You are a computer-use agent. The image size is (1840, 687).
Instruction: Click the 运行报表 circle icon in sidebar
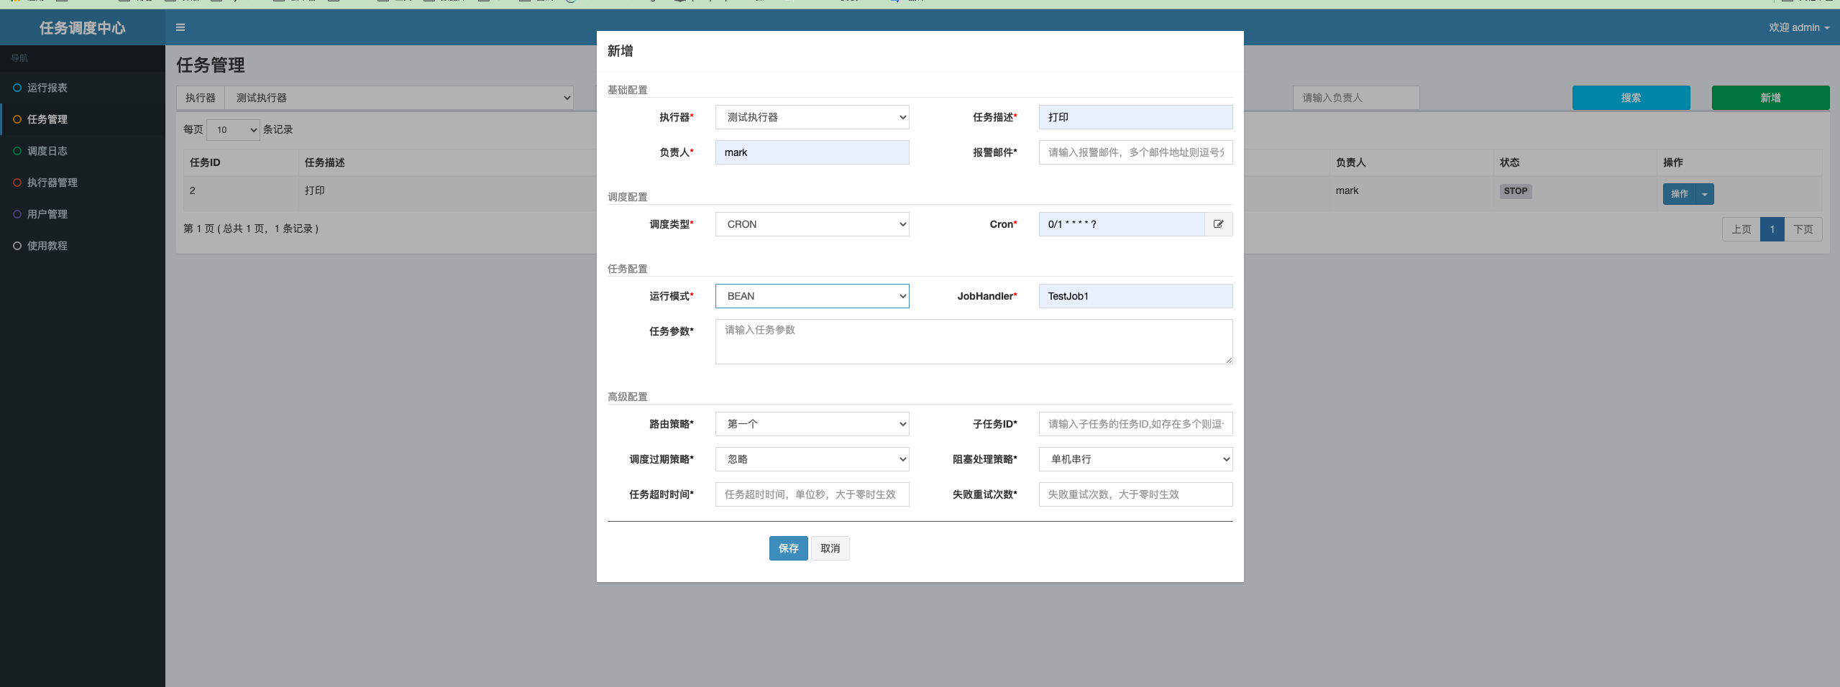(x=17, y=88)
